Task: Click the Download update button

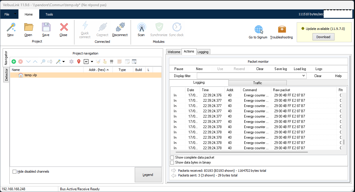Action: (323, 37)
